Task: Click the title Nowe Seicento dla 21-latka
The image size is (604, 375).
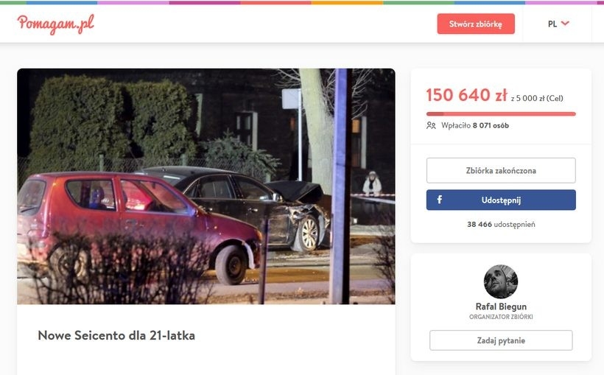Action: tap(116, 335)
